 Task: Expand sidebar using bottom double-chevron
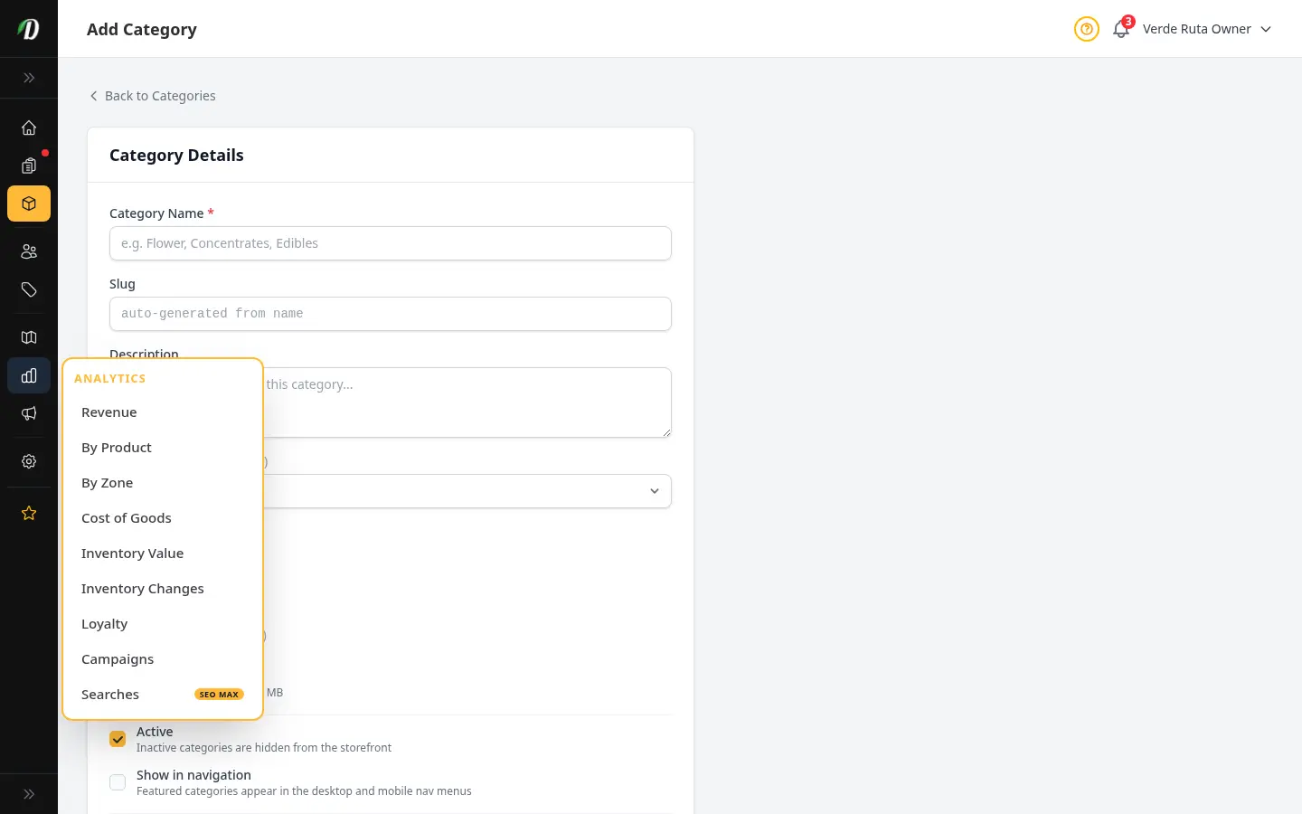pos(29,794)
